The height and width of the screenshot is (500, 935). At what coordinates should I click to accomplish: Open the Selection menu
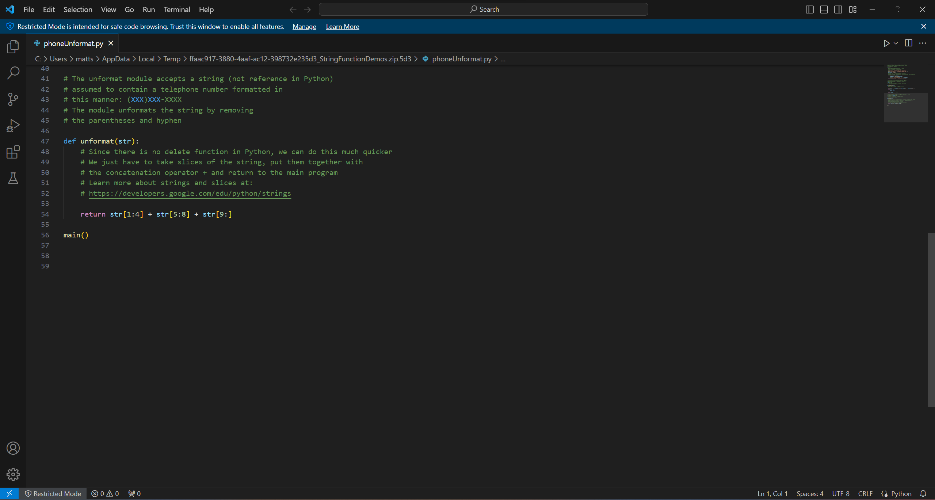coord(78,9)
